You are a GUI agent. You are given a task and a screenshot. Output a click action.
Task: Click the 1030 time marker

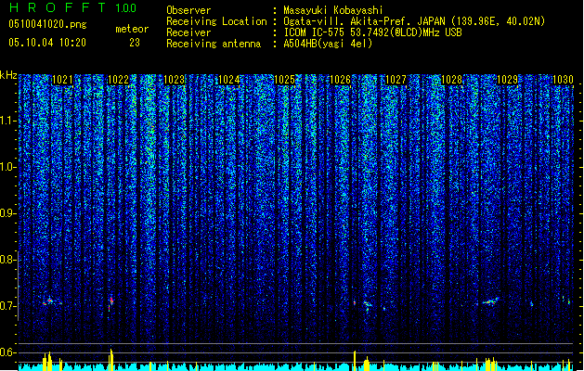pos(563,80)
